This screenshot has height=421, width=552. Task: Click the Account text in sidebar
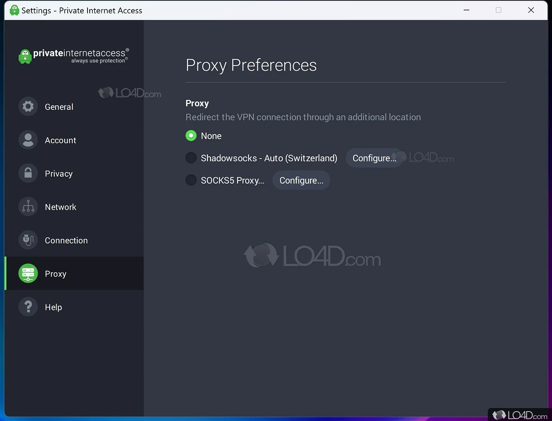click(x=60, y=140)
